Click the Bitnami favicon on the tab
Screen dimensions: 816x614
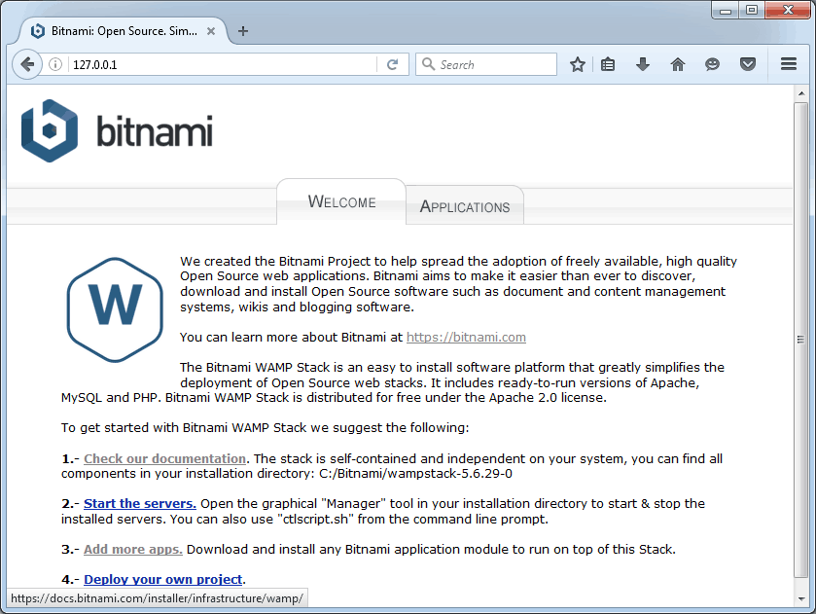[38, 31]
